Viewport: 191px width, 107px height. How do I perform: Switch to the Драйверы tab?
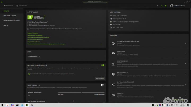(21, 6)
